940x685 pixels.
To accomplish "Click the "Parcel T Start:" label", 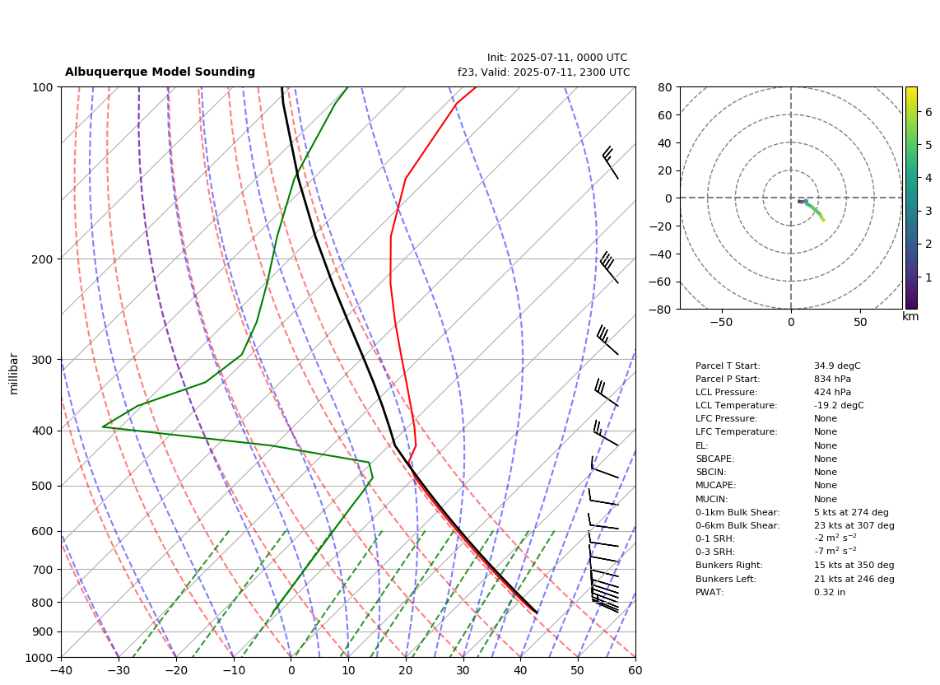I will pyautogui.click(x=728, y=366).
